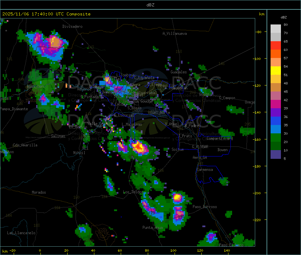Click the Lag.Llancanelo place label

click(x=21, y=233)
